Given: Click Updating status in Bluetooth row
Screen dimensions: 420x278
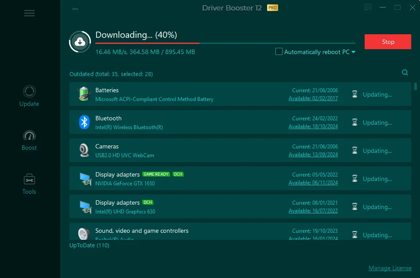Looking at the screenshot, I should click(x=377, y=123).
